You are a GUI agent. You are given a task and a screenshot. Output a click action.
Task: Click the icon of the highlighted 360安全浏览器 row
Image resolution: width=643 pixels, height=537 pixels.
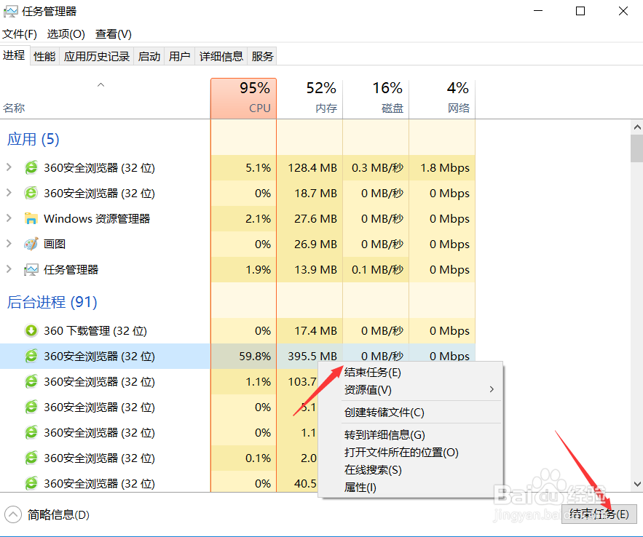point(31,356)
